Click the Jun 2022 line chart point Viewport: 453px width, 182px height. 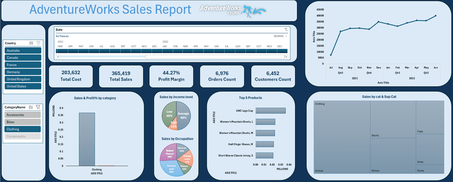[x=435, y=15]
